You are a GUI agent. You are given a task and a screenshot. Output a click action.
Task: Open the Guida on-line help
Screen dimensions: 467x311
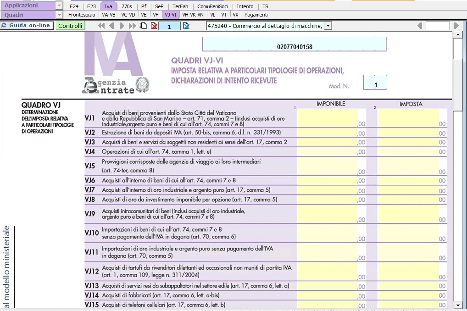point(27,25)
